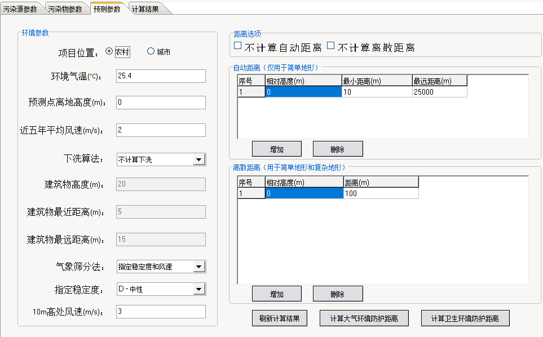Enable 不计算自动距离 checkbox
The image size is (543, 337).
(x=238, y=46)
